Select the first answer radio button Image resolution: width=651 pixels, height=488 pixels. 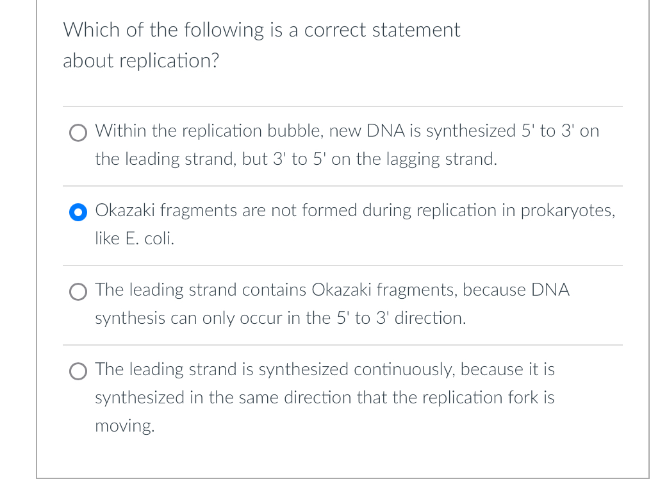78,133
